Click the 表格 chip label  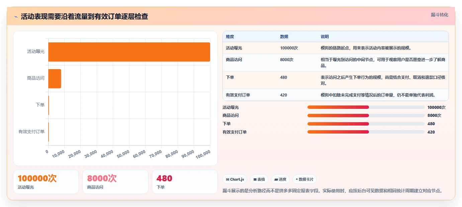pyautogui.click(x=261, y=180)
